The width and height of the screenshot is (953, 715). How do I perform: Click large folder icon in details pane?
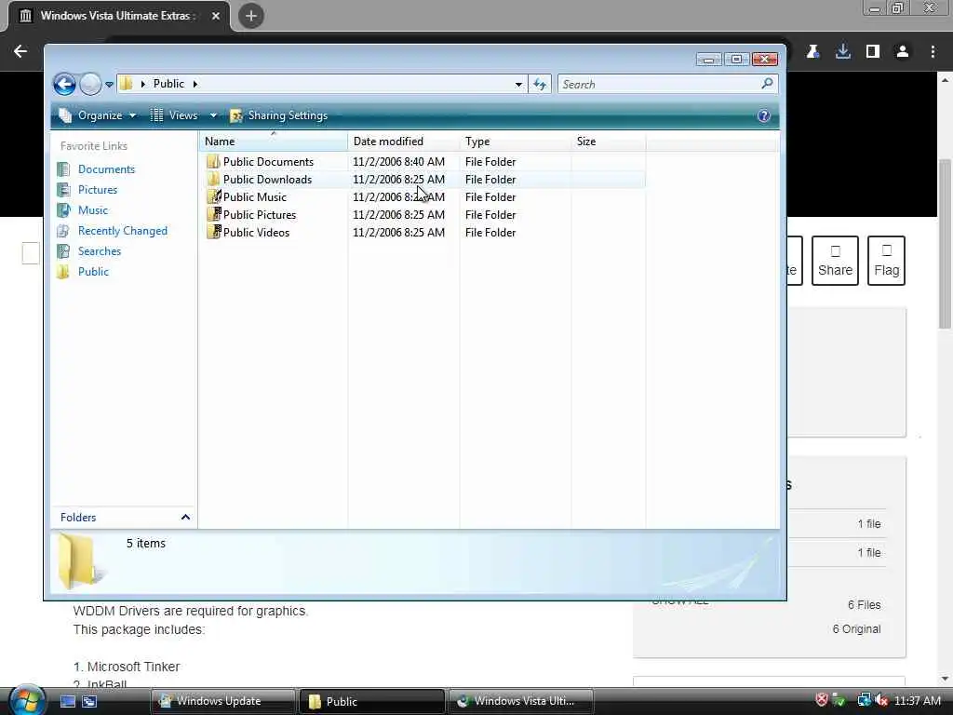tap(80, 561)
